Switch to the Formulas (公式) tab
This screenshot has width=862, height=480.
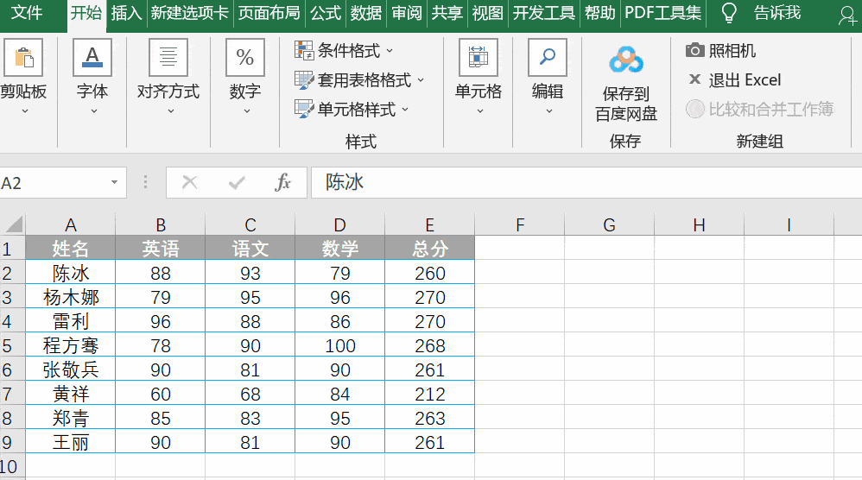tap(326, 12)
